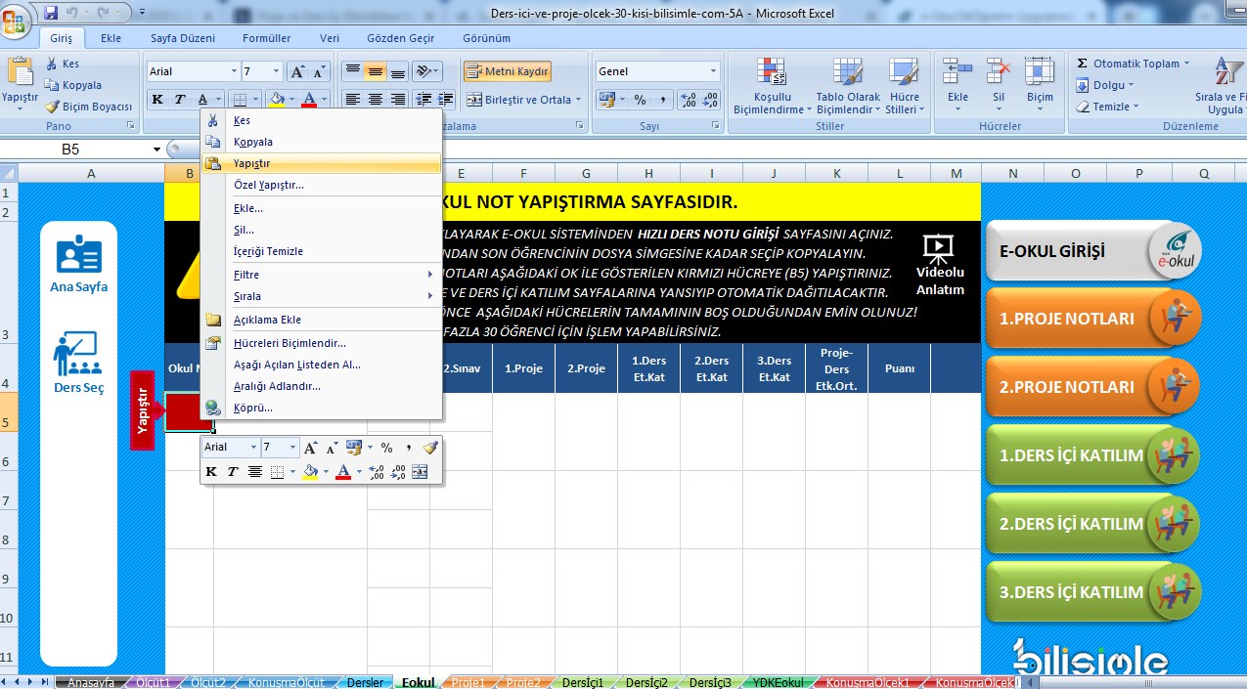Click the Otomatik Toplam sigma icon

[1083, 64]
